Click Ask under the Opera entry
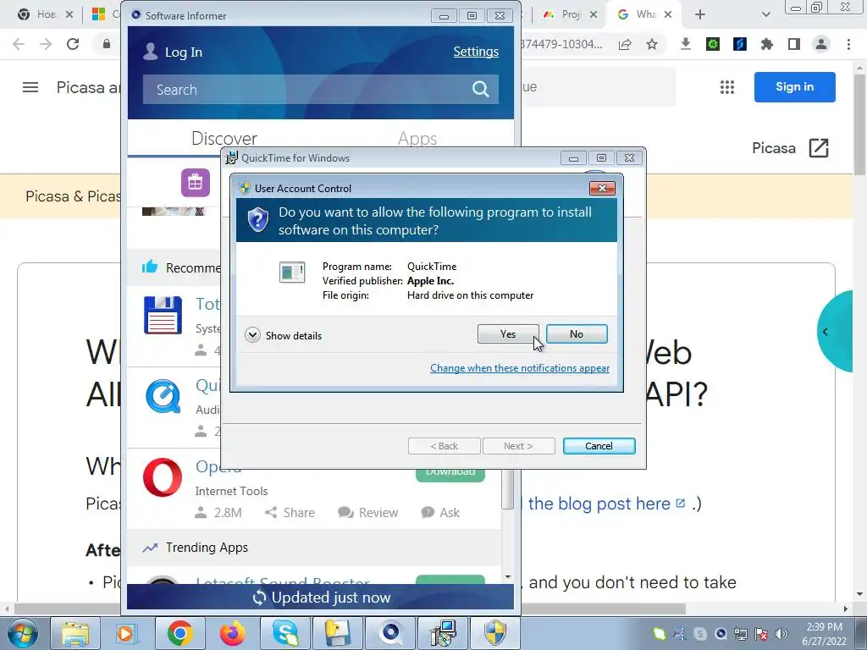Image resolution: width=867 pixels, height=650 pixels. (440, 512)
